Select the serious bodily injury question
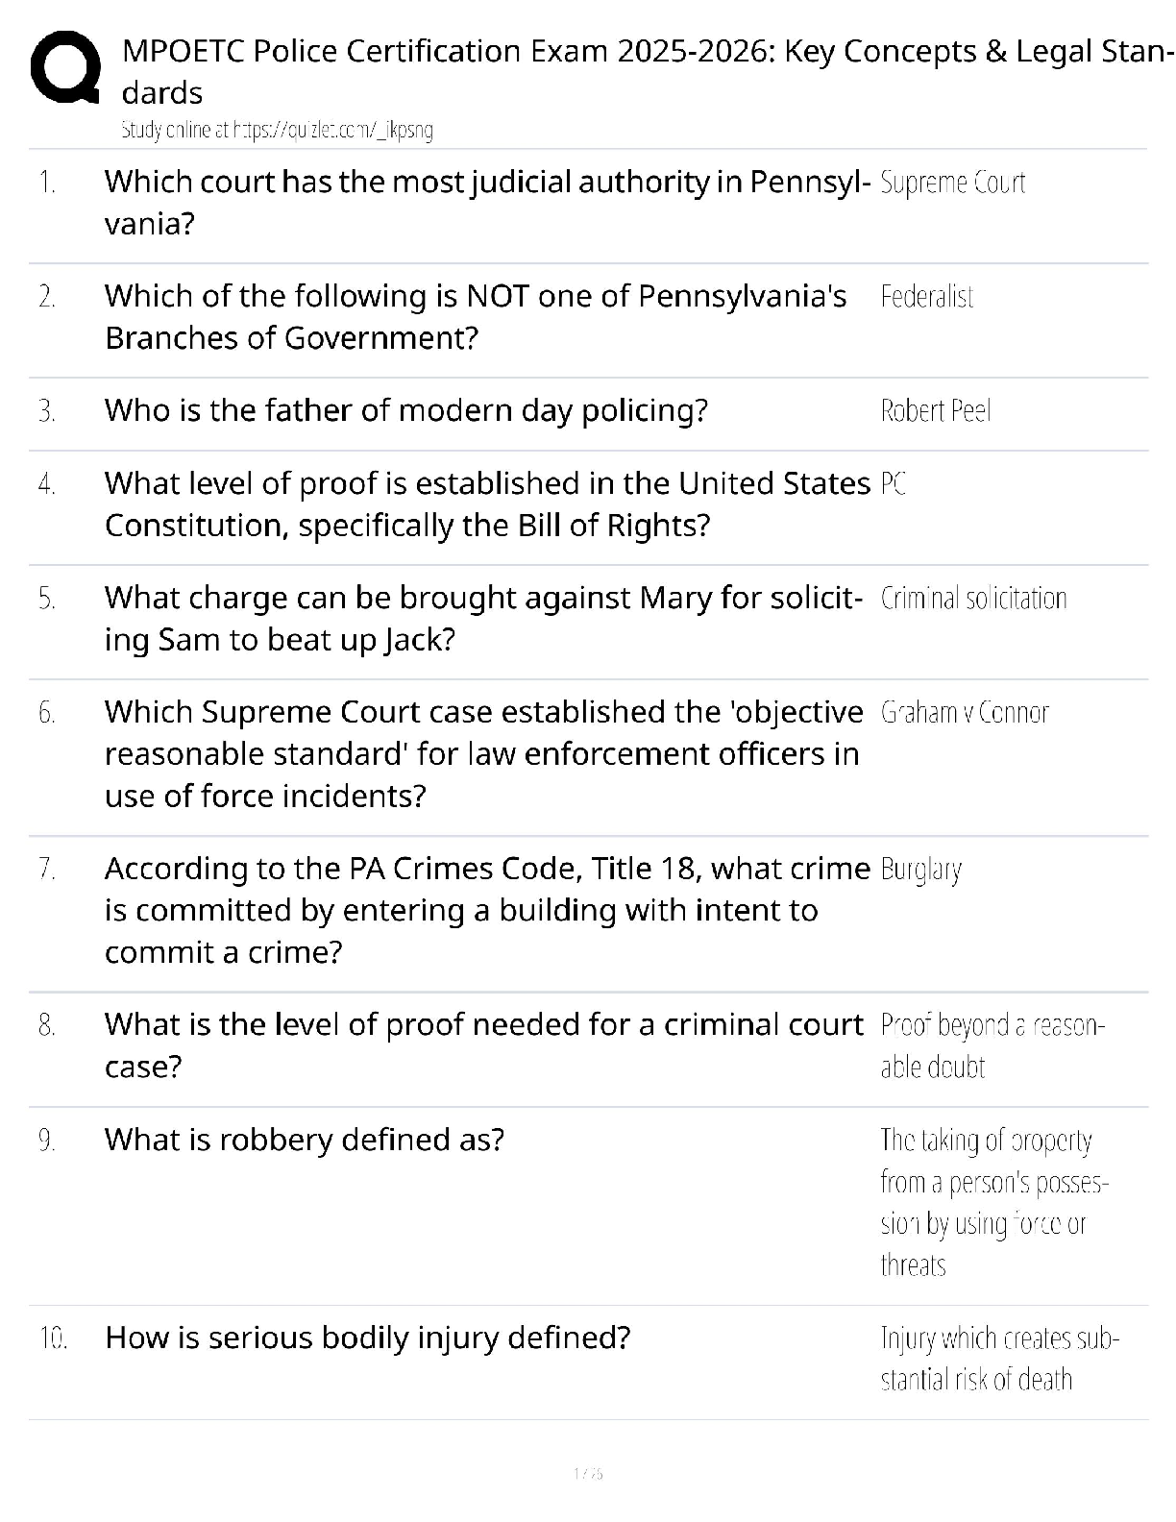1176x1522 pixels. (x=367, y=1338)
